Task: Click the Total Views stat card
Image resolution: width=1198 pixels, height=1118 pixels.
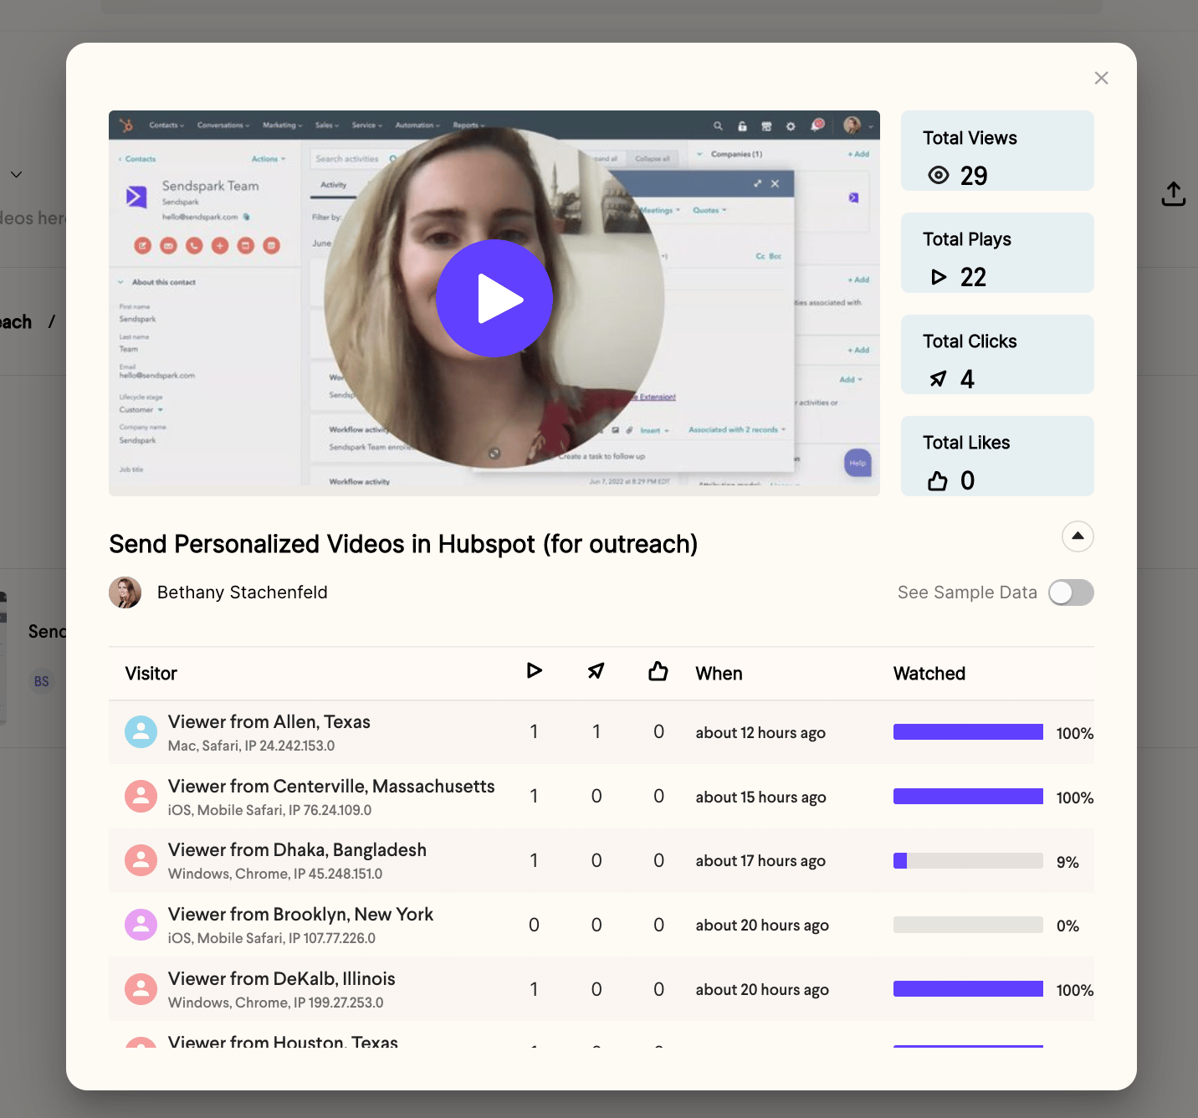Action: coord(997,151)
